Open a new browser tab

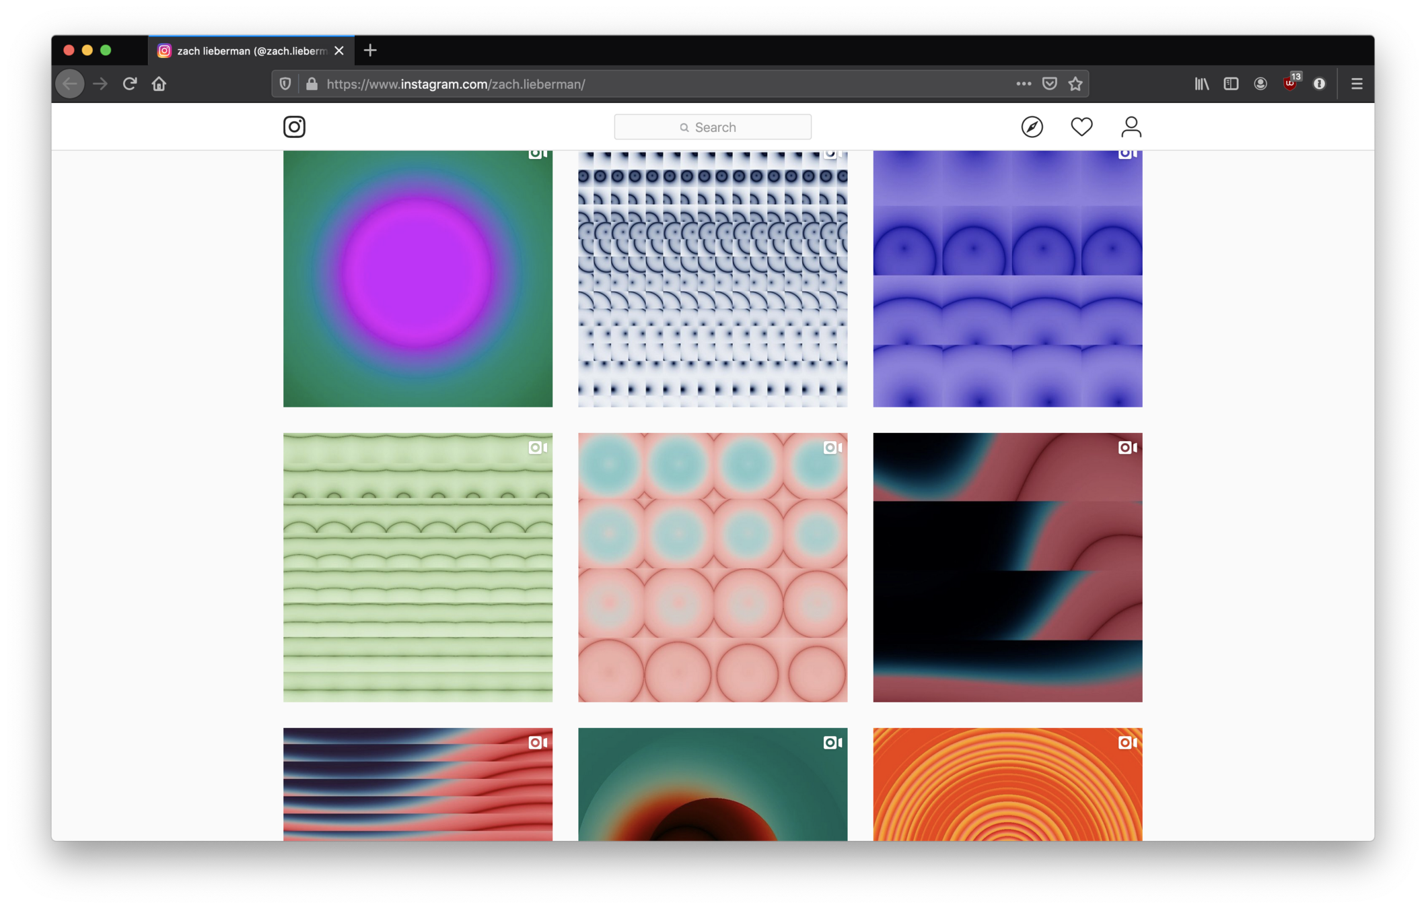370,50
